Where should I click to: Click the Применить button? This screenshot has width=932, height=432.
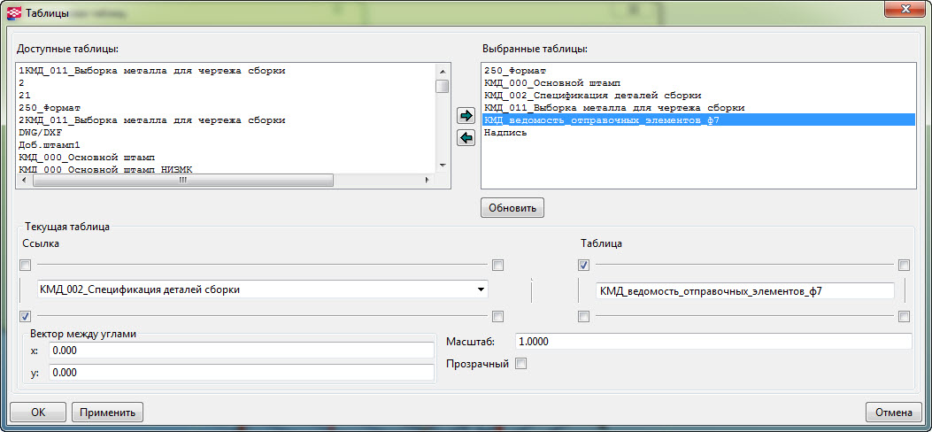click(107, 412)
